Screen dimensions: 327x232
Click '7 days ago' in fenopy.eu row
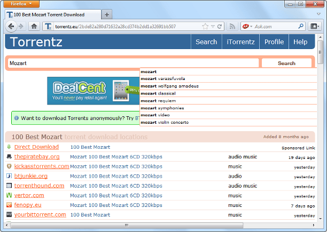pos(303,206)
